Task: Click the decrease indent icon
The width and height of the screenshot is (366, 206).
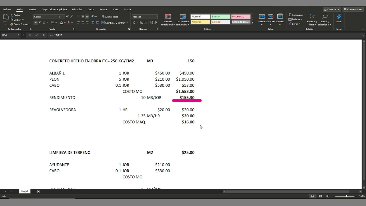Action: 93,23
